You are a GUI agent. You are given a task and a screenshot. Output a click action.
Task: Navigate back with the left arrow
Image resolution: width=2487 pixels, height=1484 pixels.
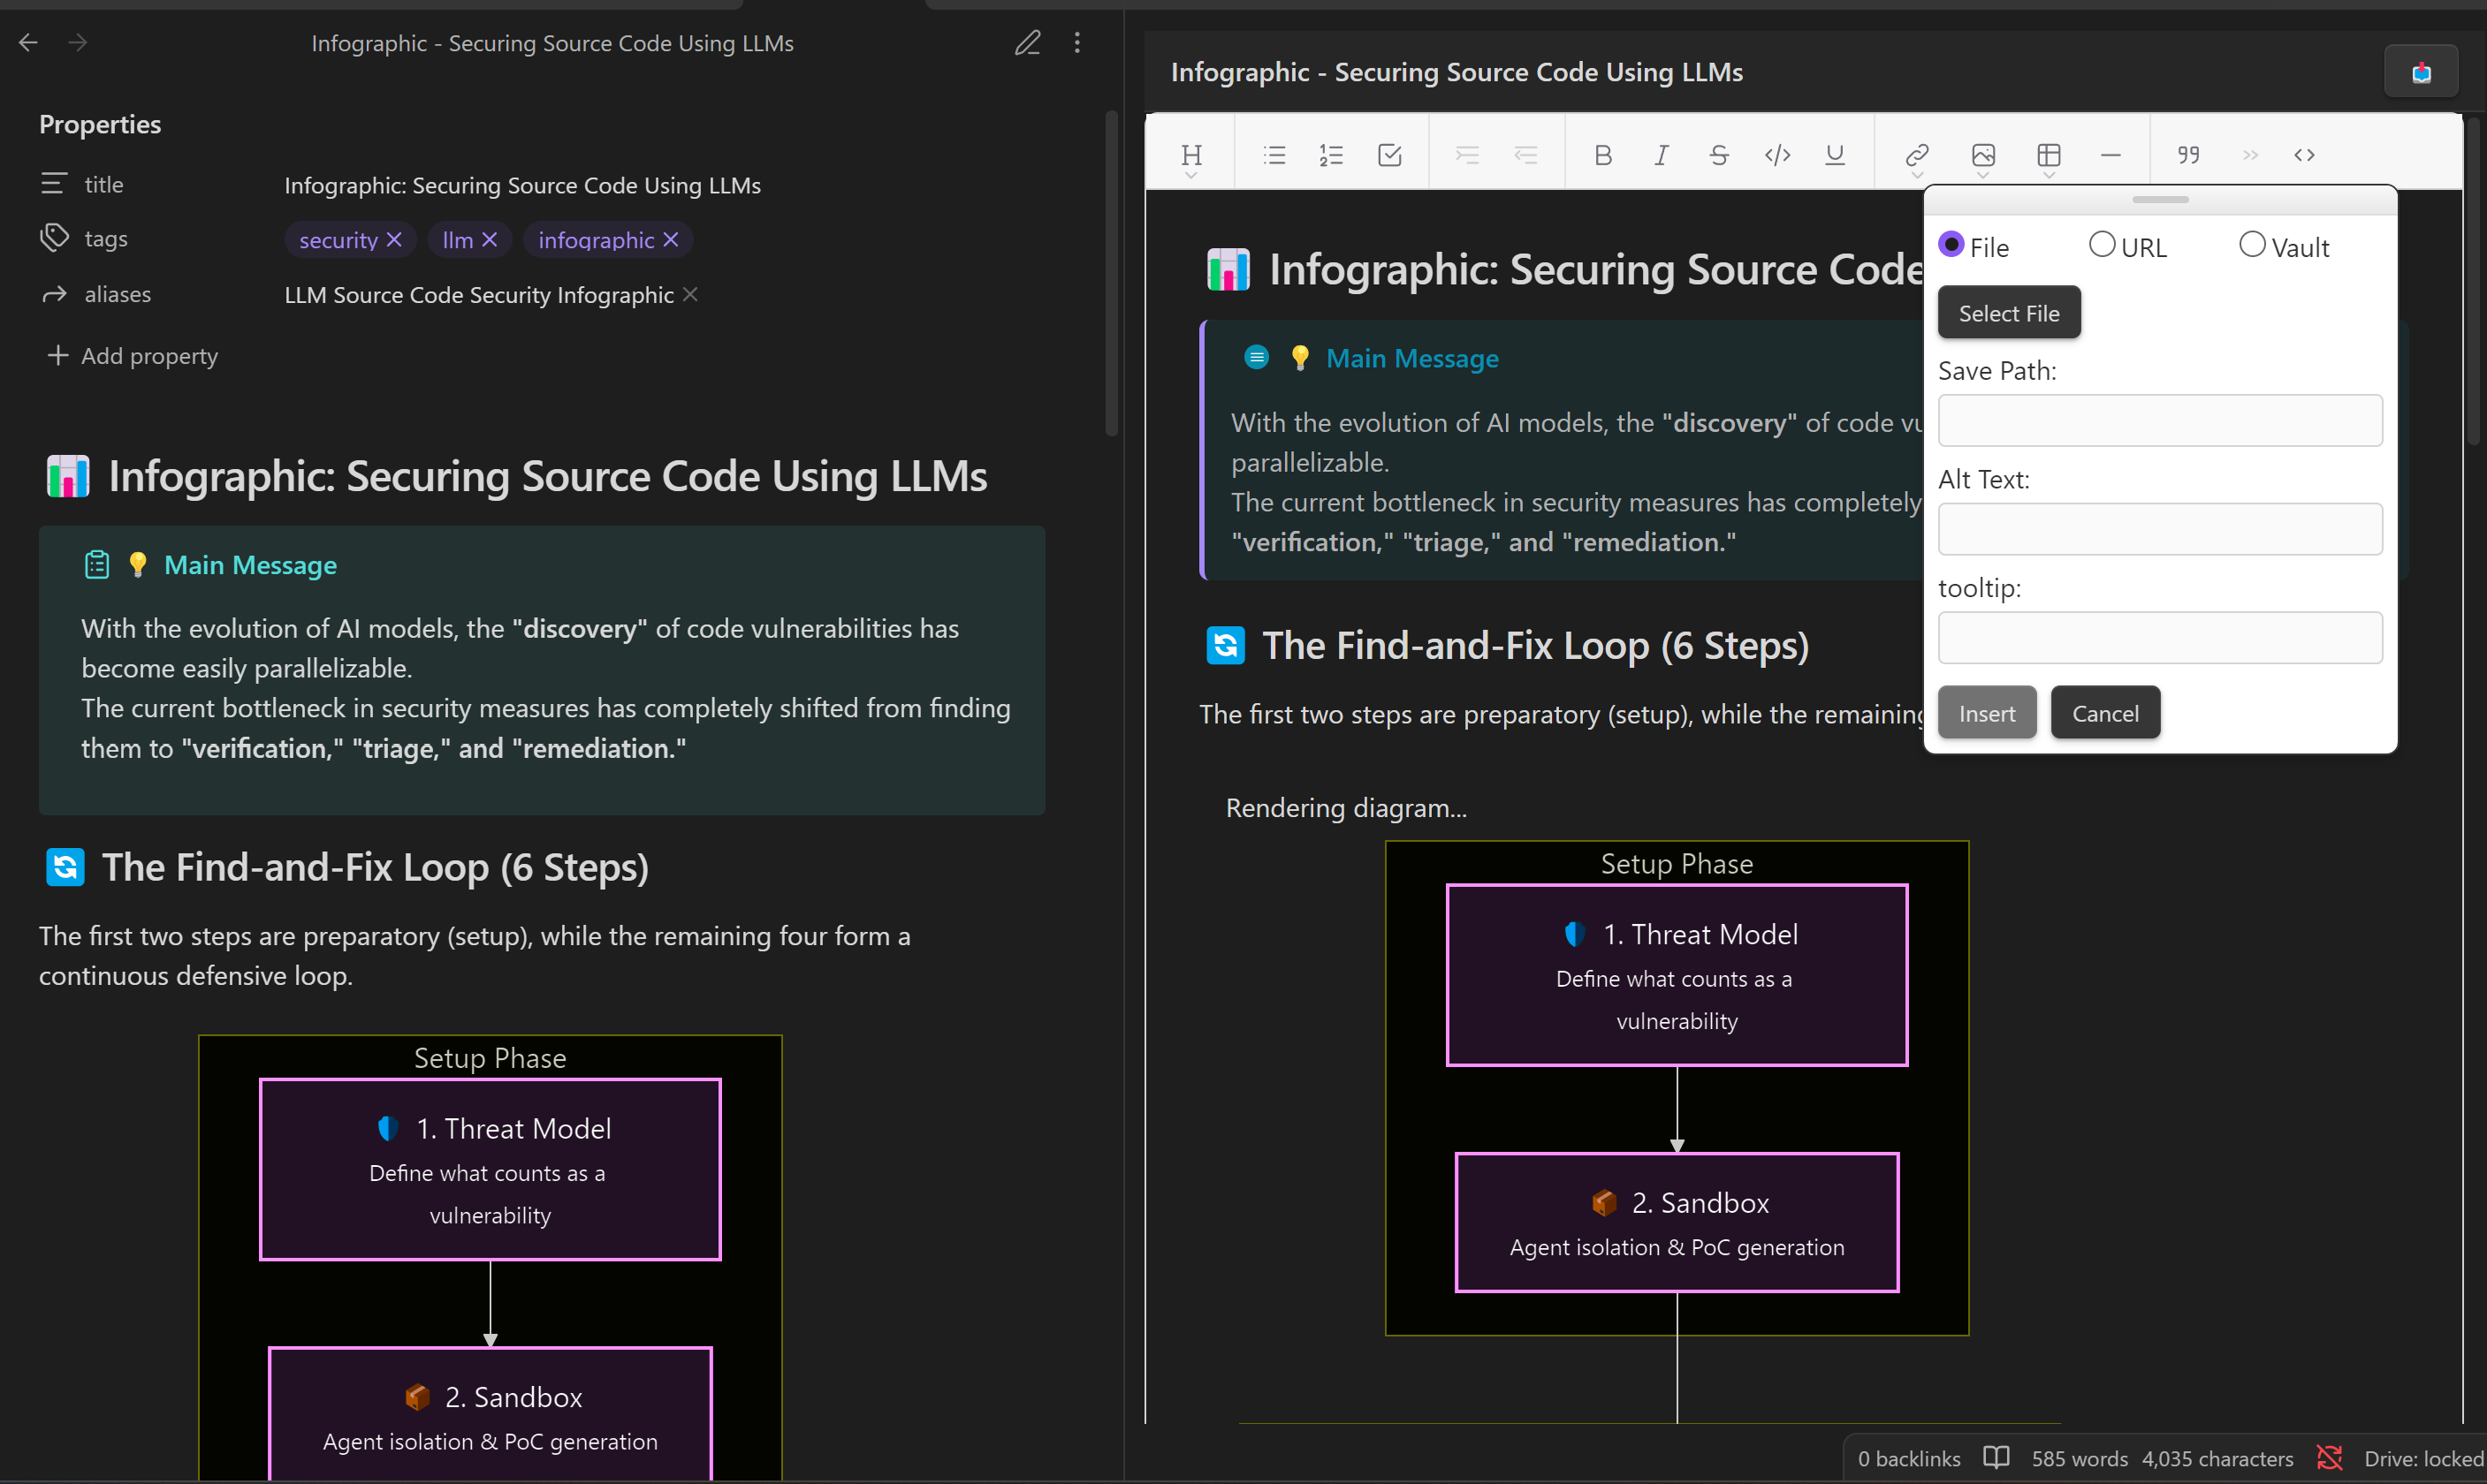pos(28,42)
